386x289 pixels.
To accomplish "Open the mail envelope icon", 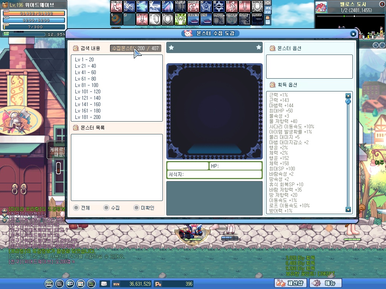I will click(x=104, y=284).
